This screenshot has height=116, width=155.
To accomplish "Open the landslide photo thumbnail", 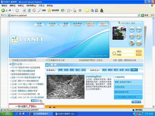I will pyautogui.click(x=65, y=87).
